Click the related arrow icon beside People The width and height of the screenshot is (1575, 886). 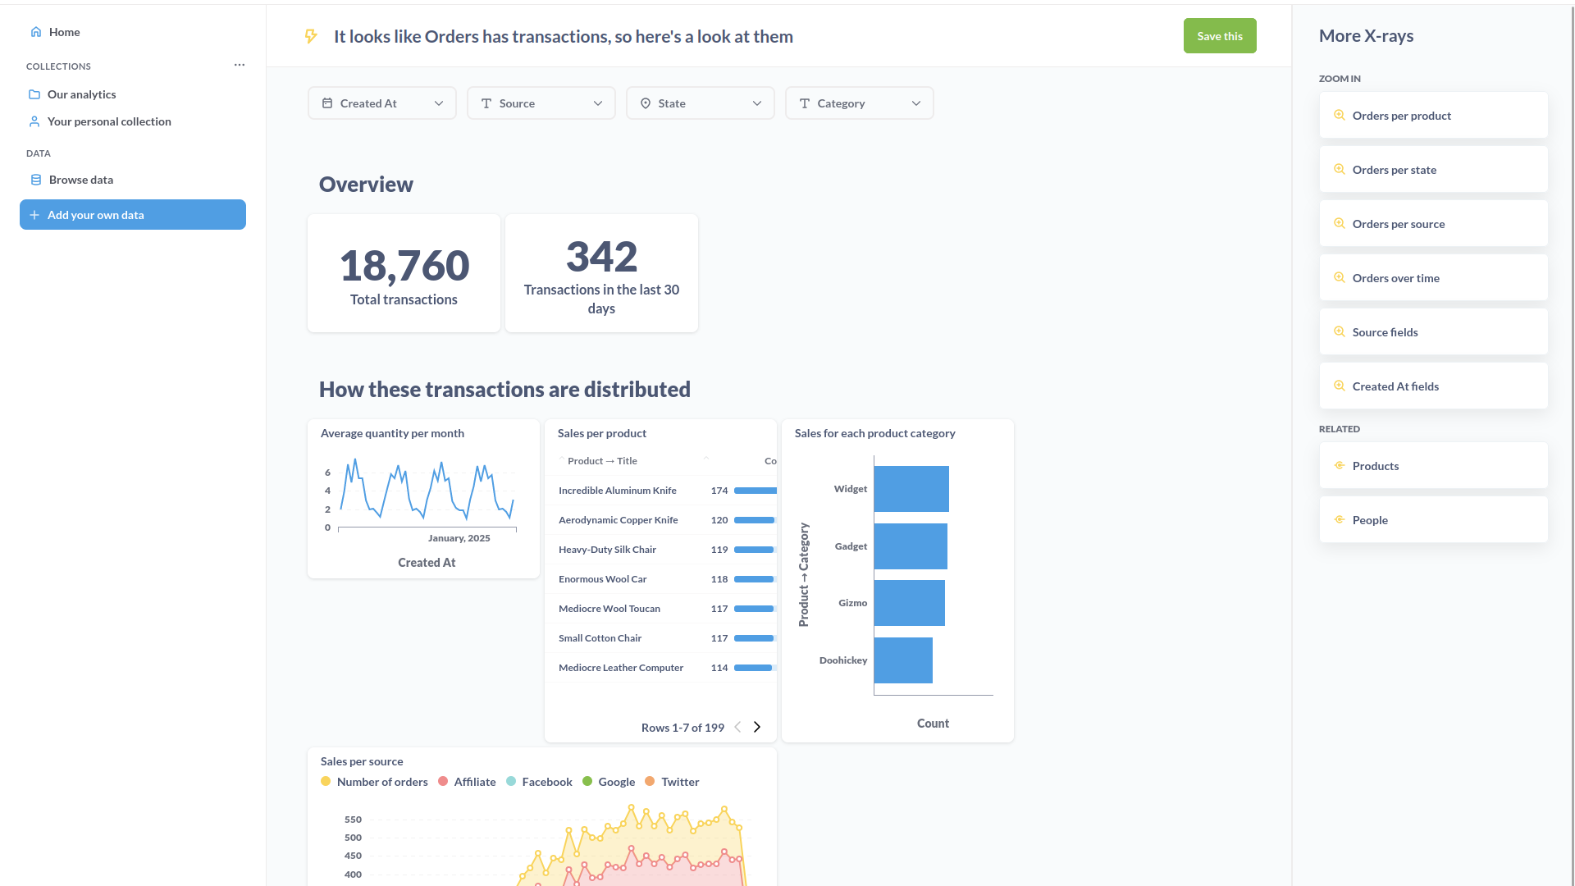pos(1340,520)
